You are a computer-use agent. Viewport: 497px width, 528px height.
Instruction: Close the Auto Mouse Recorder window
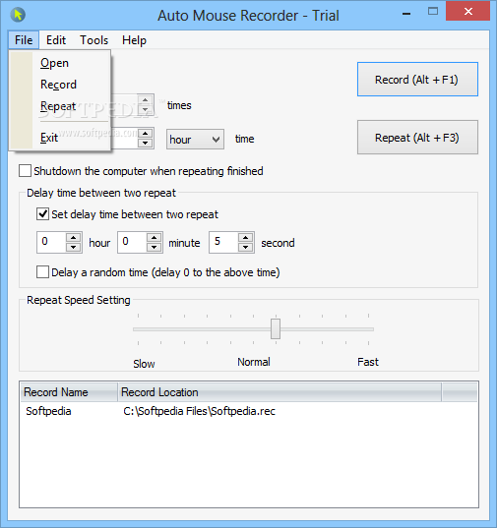click(468, 12)
